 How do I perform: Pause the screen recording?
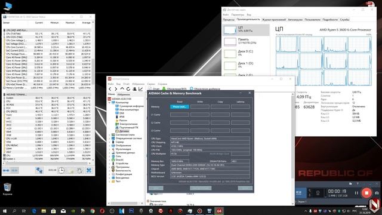click(x=356, y=193)
